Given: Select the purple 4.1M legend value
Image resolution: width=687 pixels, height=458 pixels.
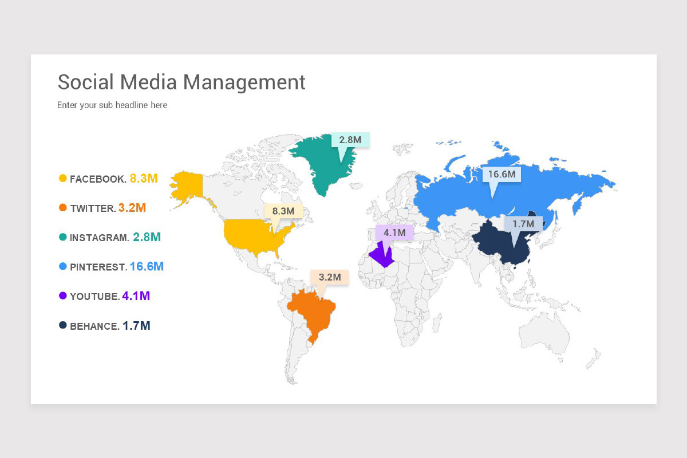Looking at the screenshot, I should pos(136,296).
